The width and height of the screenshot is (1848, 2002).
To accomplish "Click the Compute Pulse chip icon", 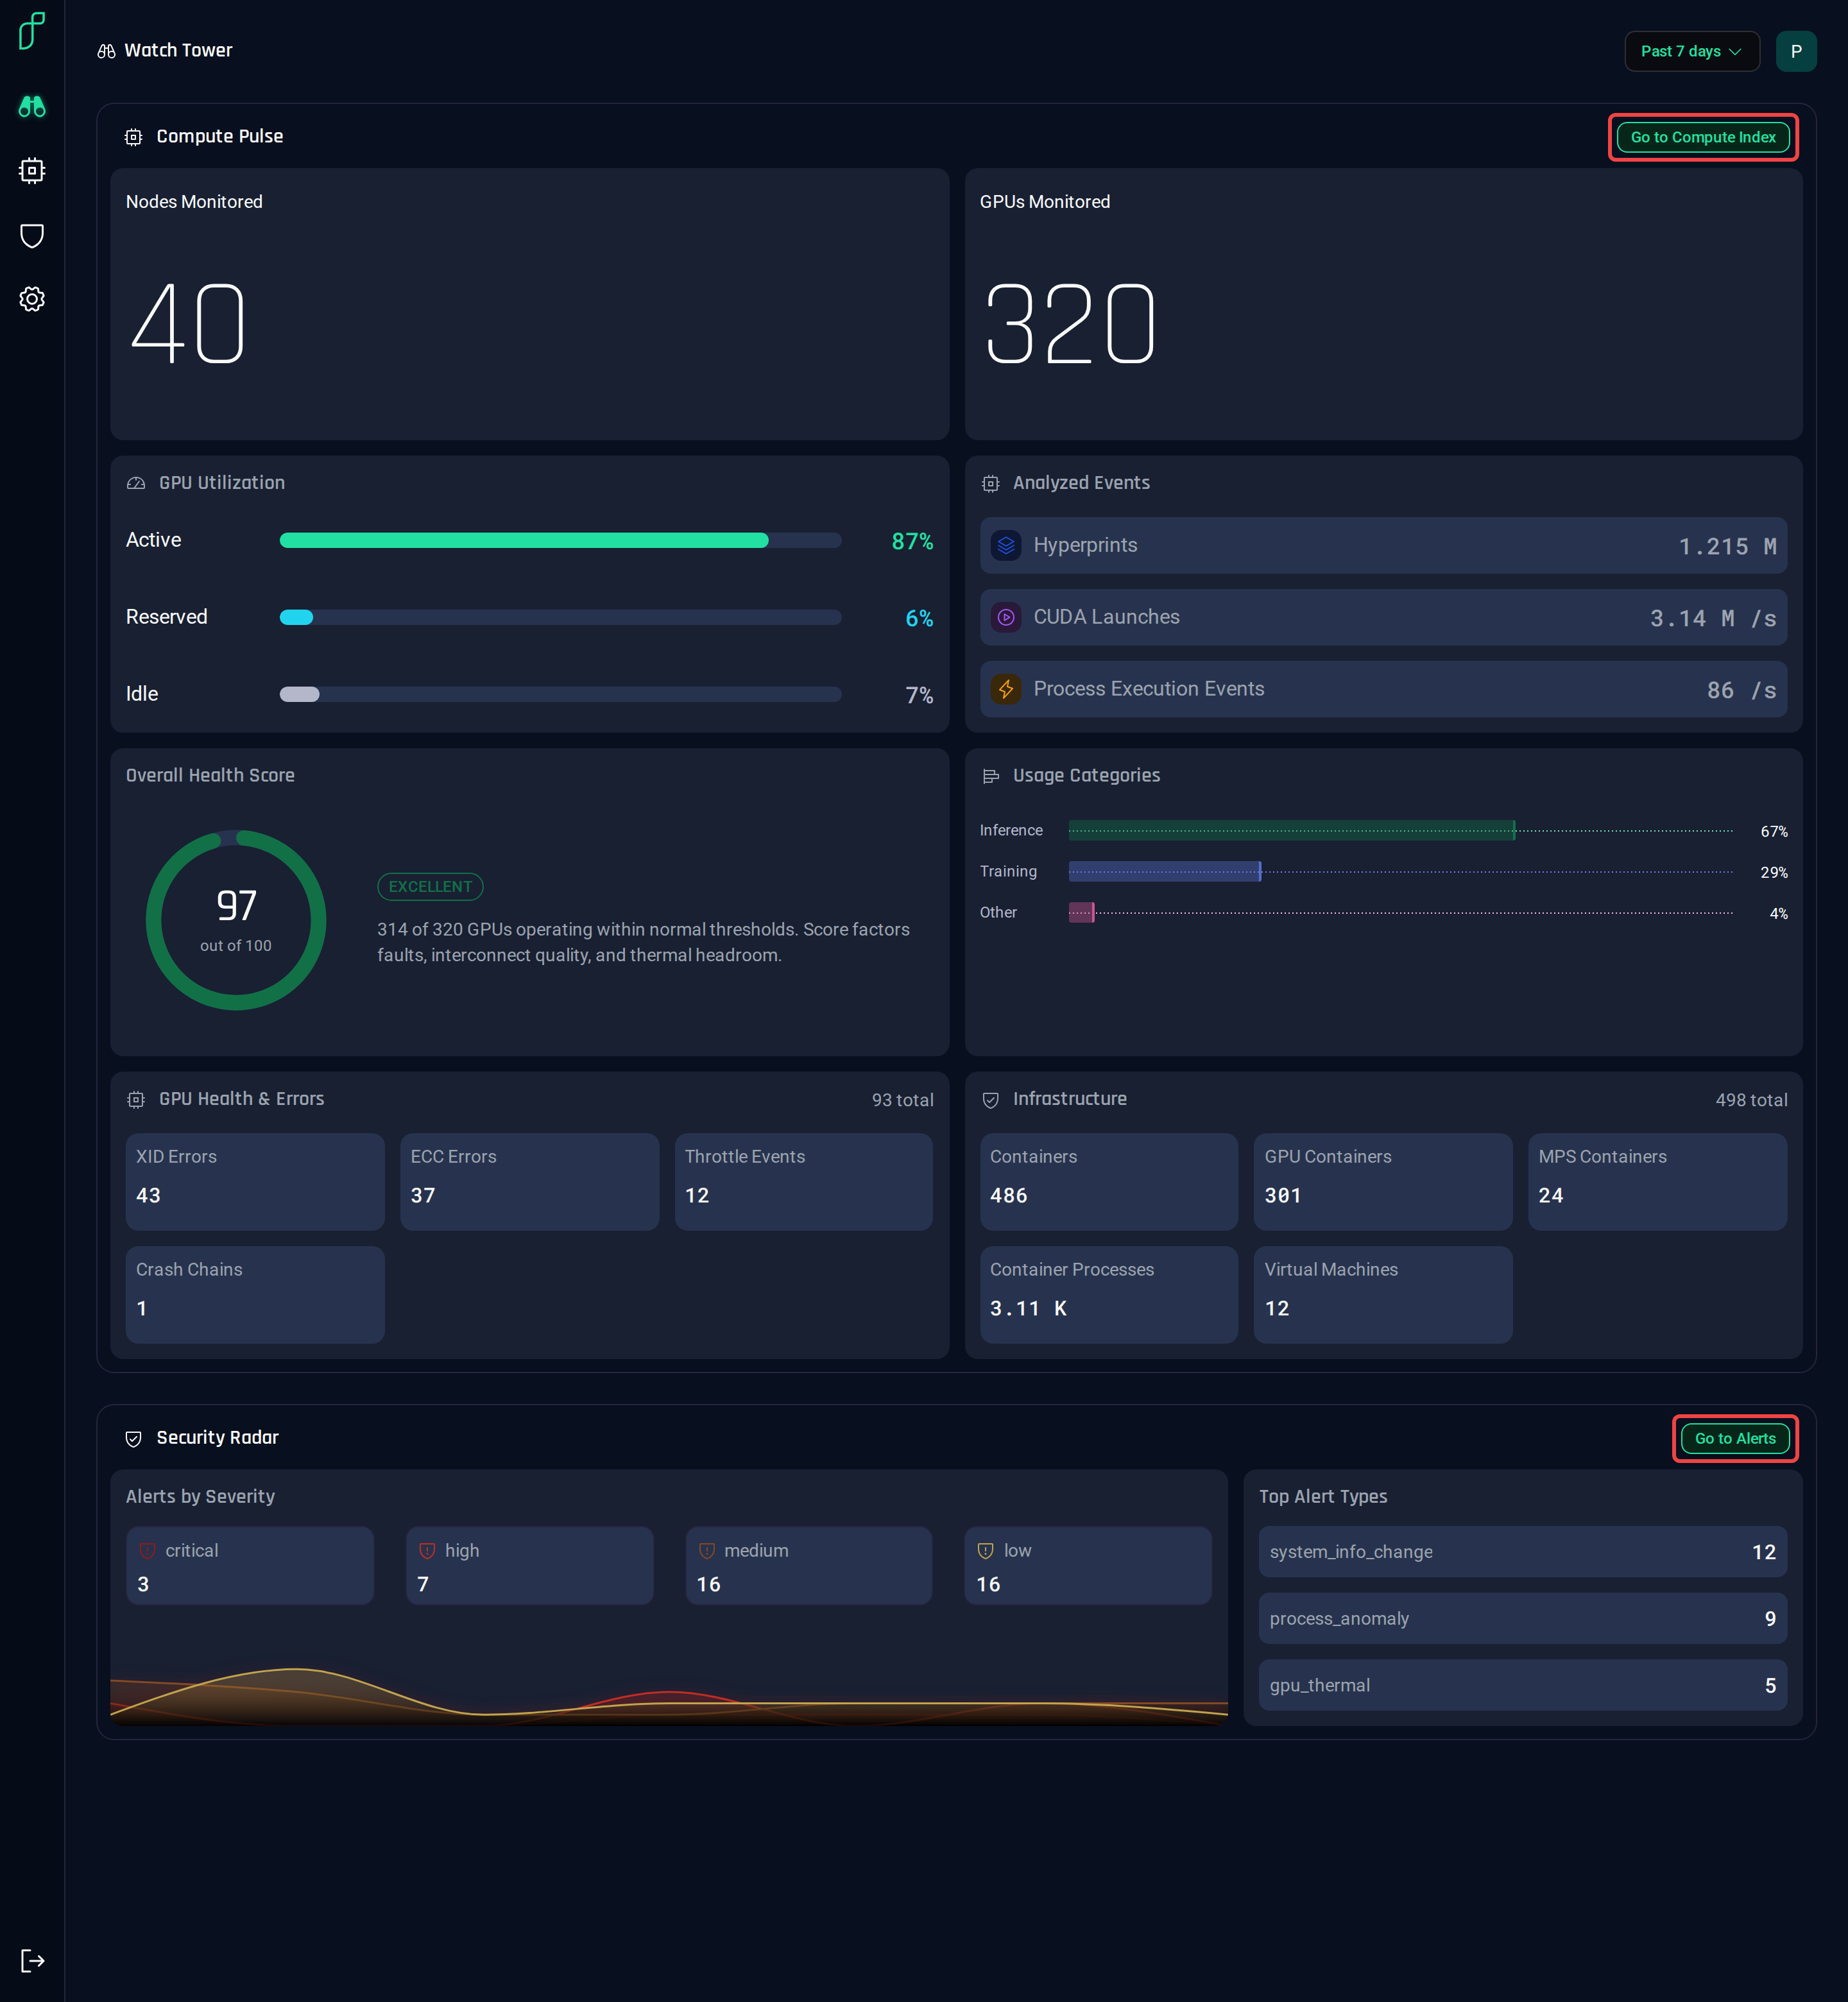I will click(x=133, y=137).
